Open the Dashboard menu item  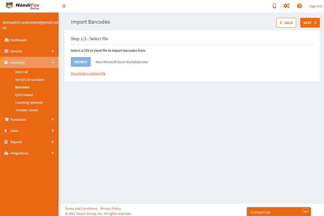[29, 40]
